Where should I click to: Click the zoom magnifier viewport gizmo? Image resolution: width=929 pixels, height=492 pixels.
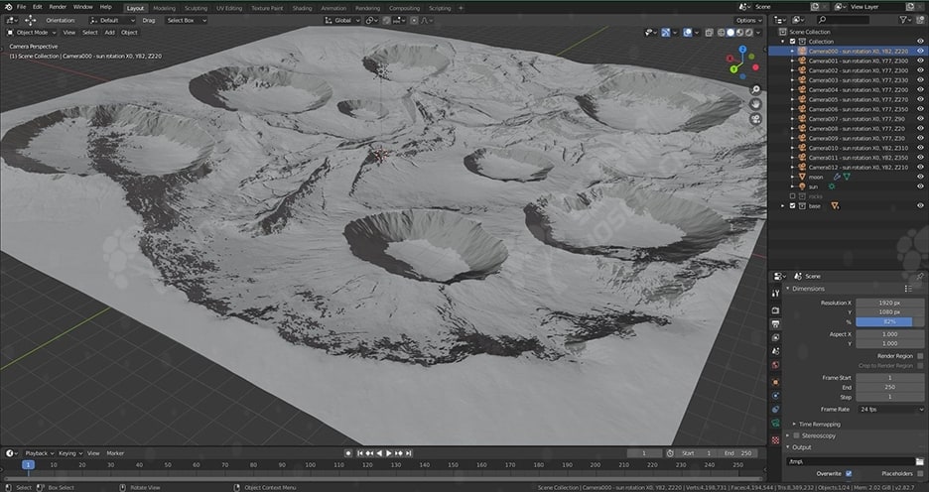[x=756, y=89]
